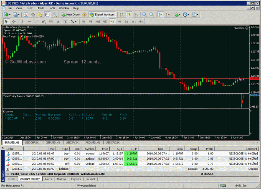Open the Insert menu
Image resolution: width=261 pixels, height=189 pixels.
(29, 8)
